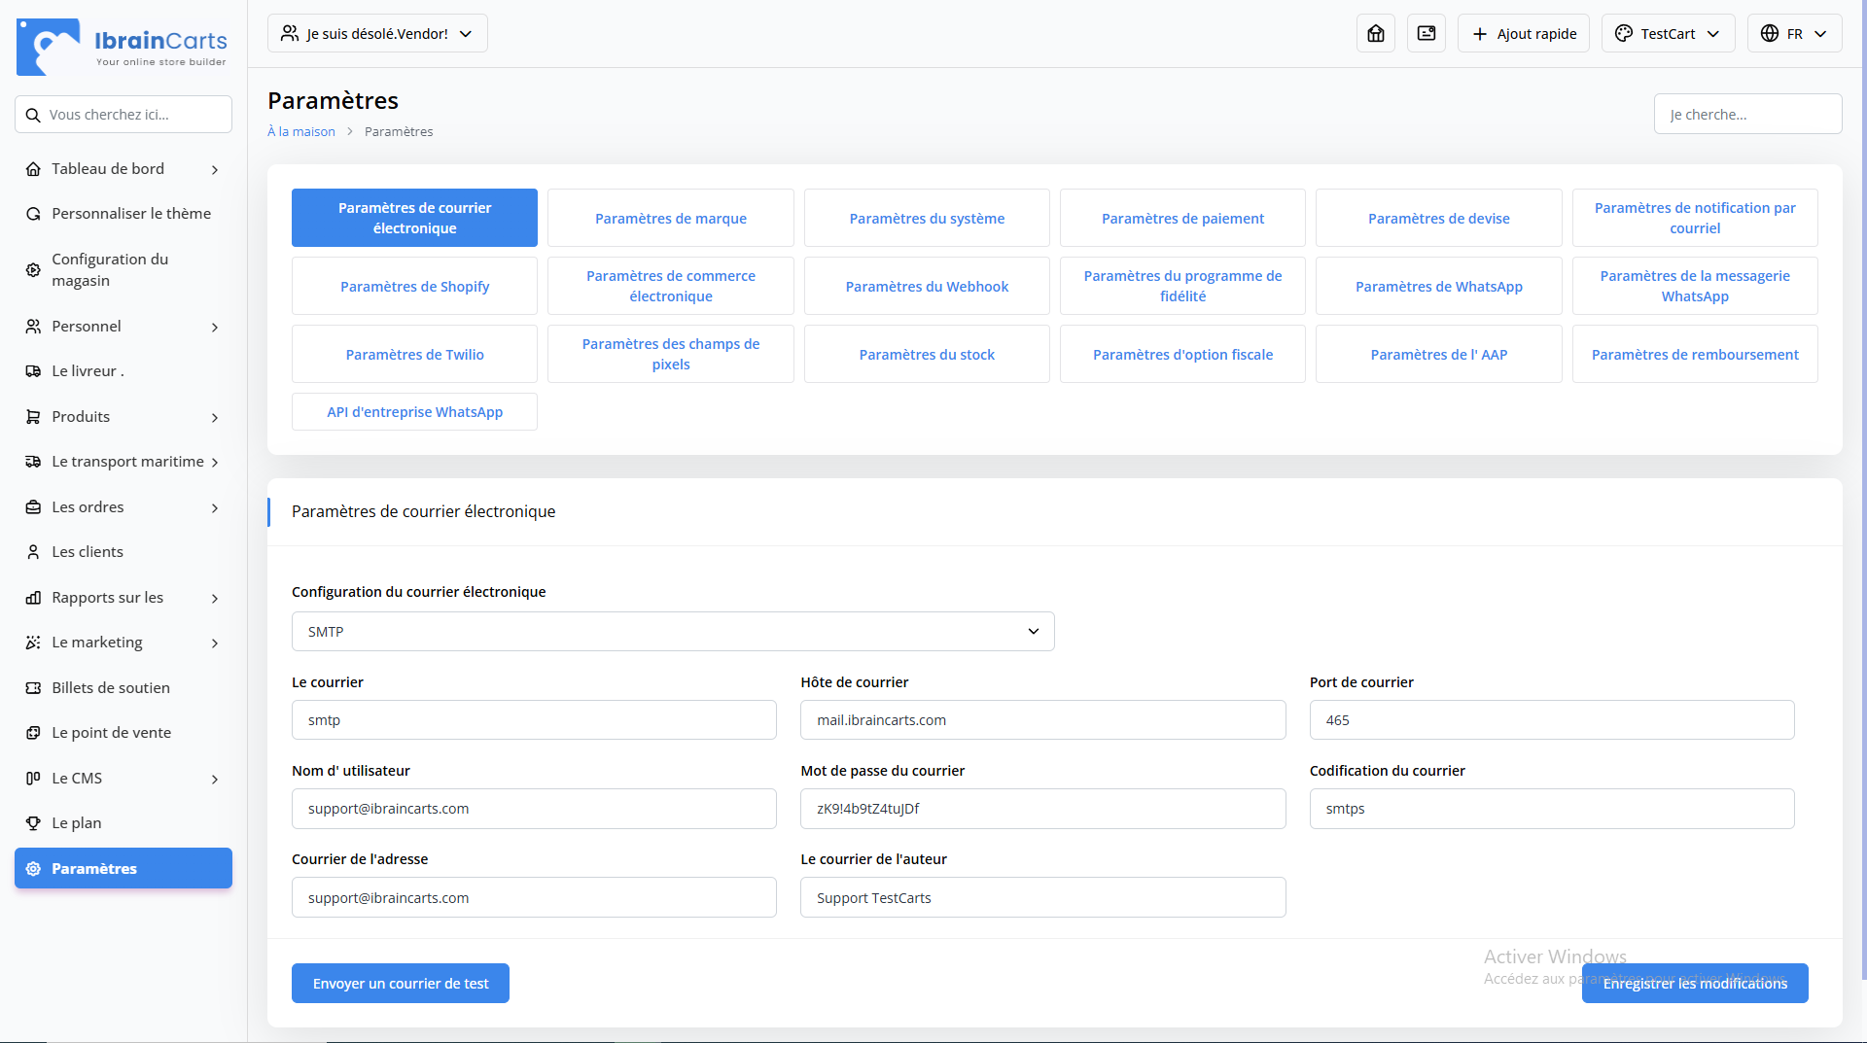
Task: Click Envoyer un courrier de test button
Action: pos(401,984)
